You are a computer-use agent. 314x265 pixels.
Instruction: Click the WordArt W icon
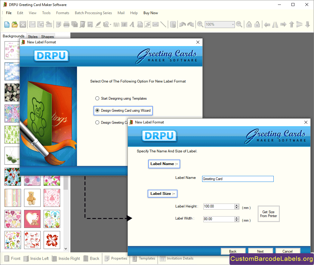[x=116, y=24]
